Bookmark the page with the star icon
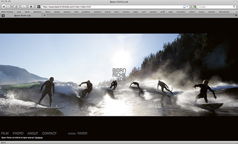Image resolution: width=238 pixels, height=144 pixels. coord(184,7)
